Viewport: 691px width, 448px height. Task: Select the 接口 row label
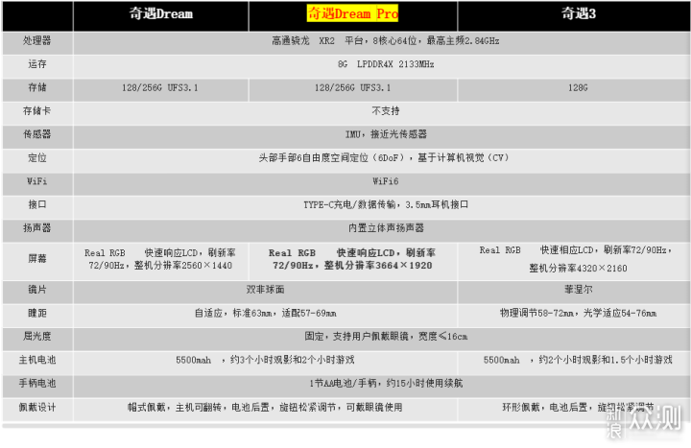click(37, 205)
